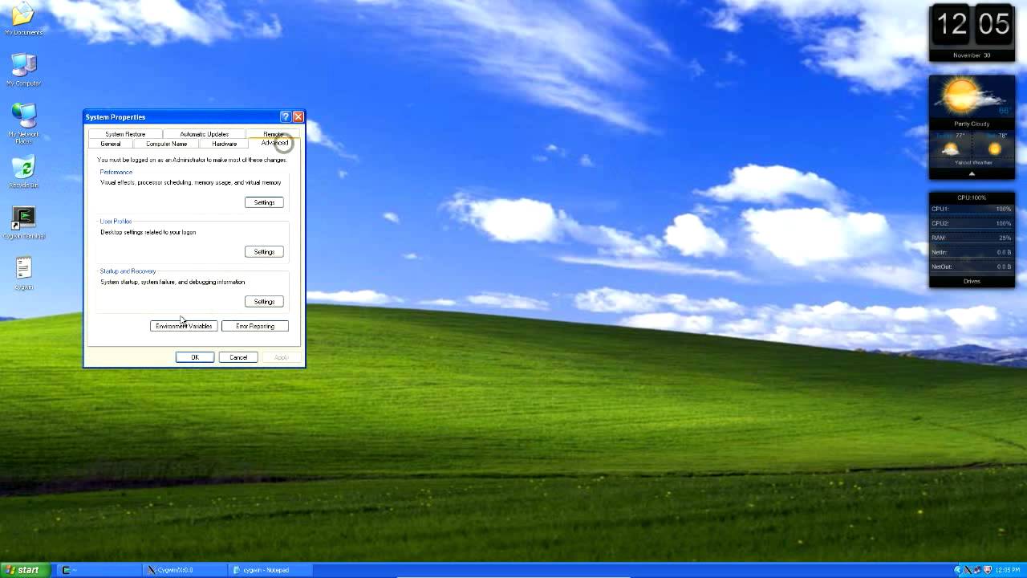Select the Advanced tab
Viewport: 1027px width, 578px height.
coord(274,143)
